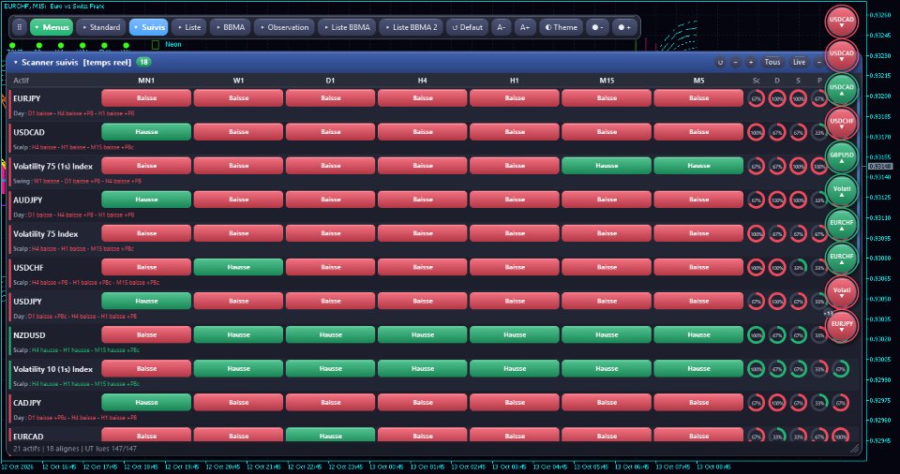Click the plus icon in Scanner suivis header
Screen dimensions: 900x474
[750, 62]
